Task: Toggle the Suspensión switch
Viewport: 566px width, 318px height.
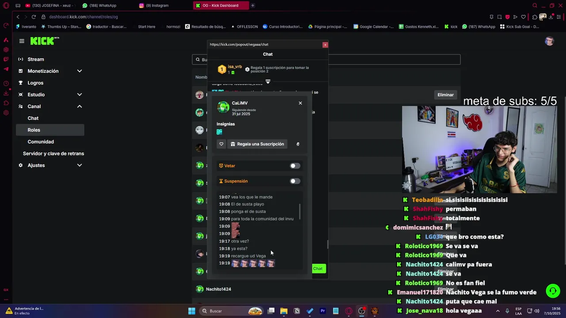Action: (x=294, y=181)
